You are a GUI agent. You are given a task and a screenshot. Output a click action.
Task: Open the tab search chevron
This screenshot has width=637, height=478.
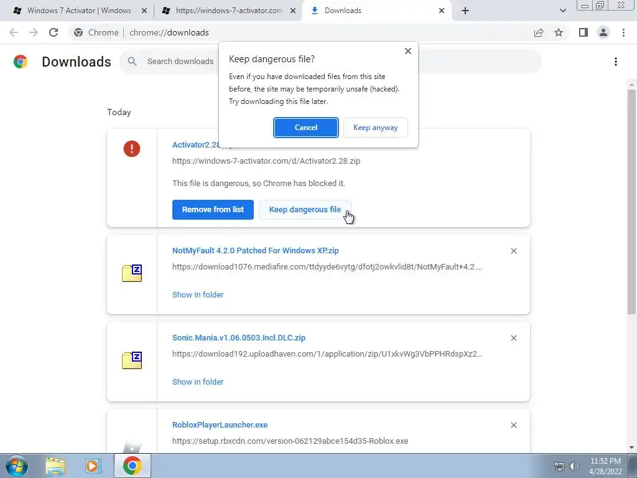562,11
